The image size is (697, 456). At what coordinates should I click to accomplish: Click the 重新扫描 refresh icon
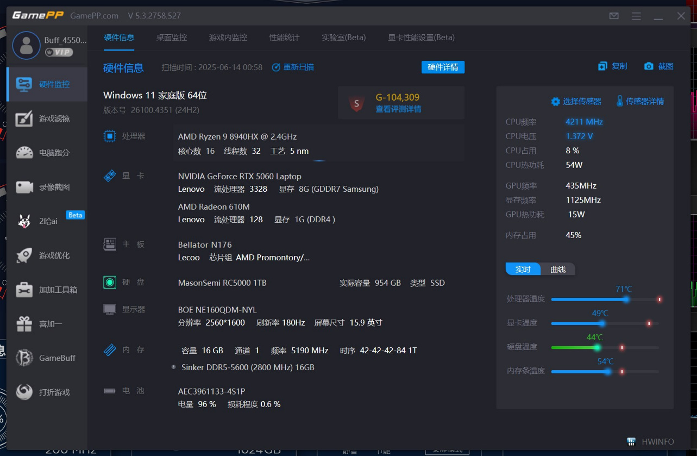point(276,67)
